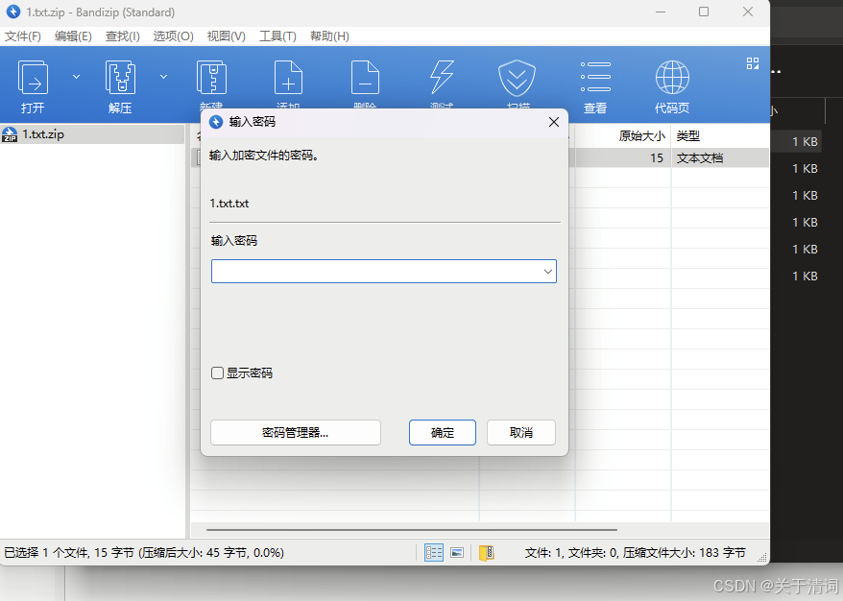Screen dimensions: 843x601
Task: Toggle the folder tree panel icon in status bar
Action: click(x=487, y=553)
